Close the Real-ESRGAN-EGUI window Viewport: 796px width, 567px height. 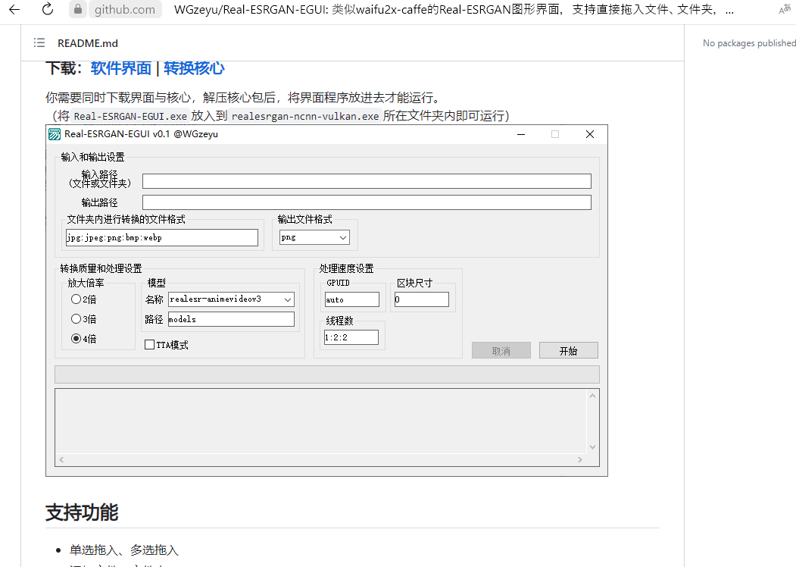(589, 134)
